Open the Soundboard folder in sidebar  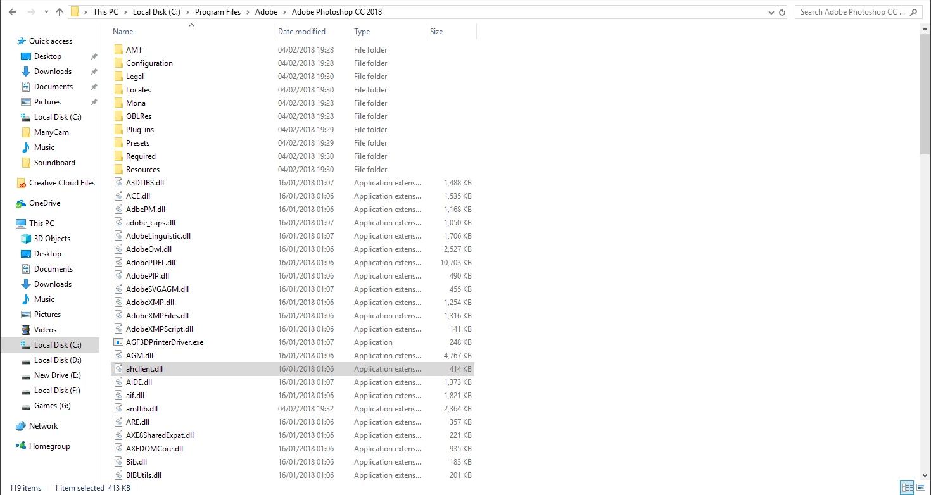tap(54, 163)
